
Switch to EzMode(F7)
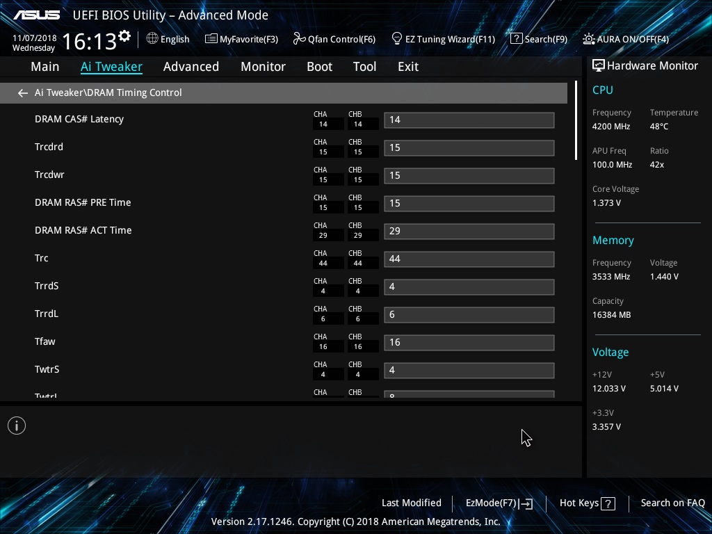tap(499, 503)
